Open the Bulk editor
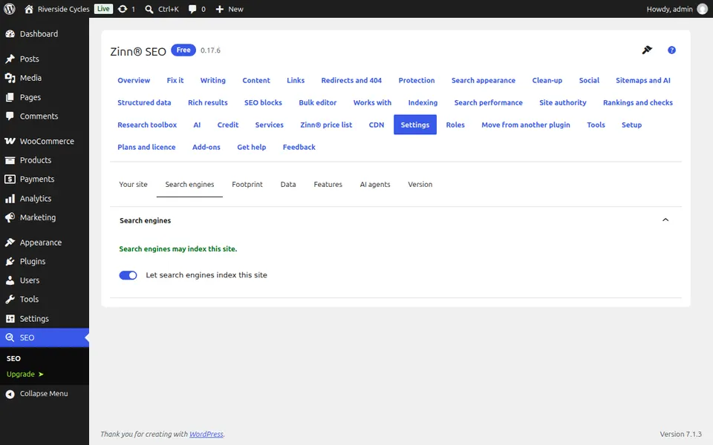This screenshot has height=445, width=713. tap(318, 102)
